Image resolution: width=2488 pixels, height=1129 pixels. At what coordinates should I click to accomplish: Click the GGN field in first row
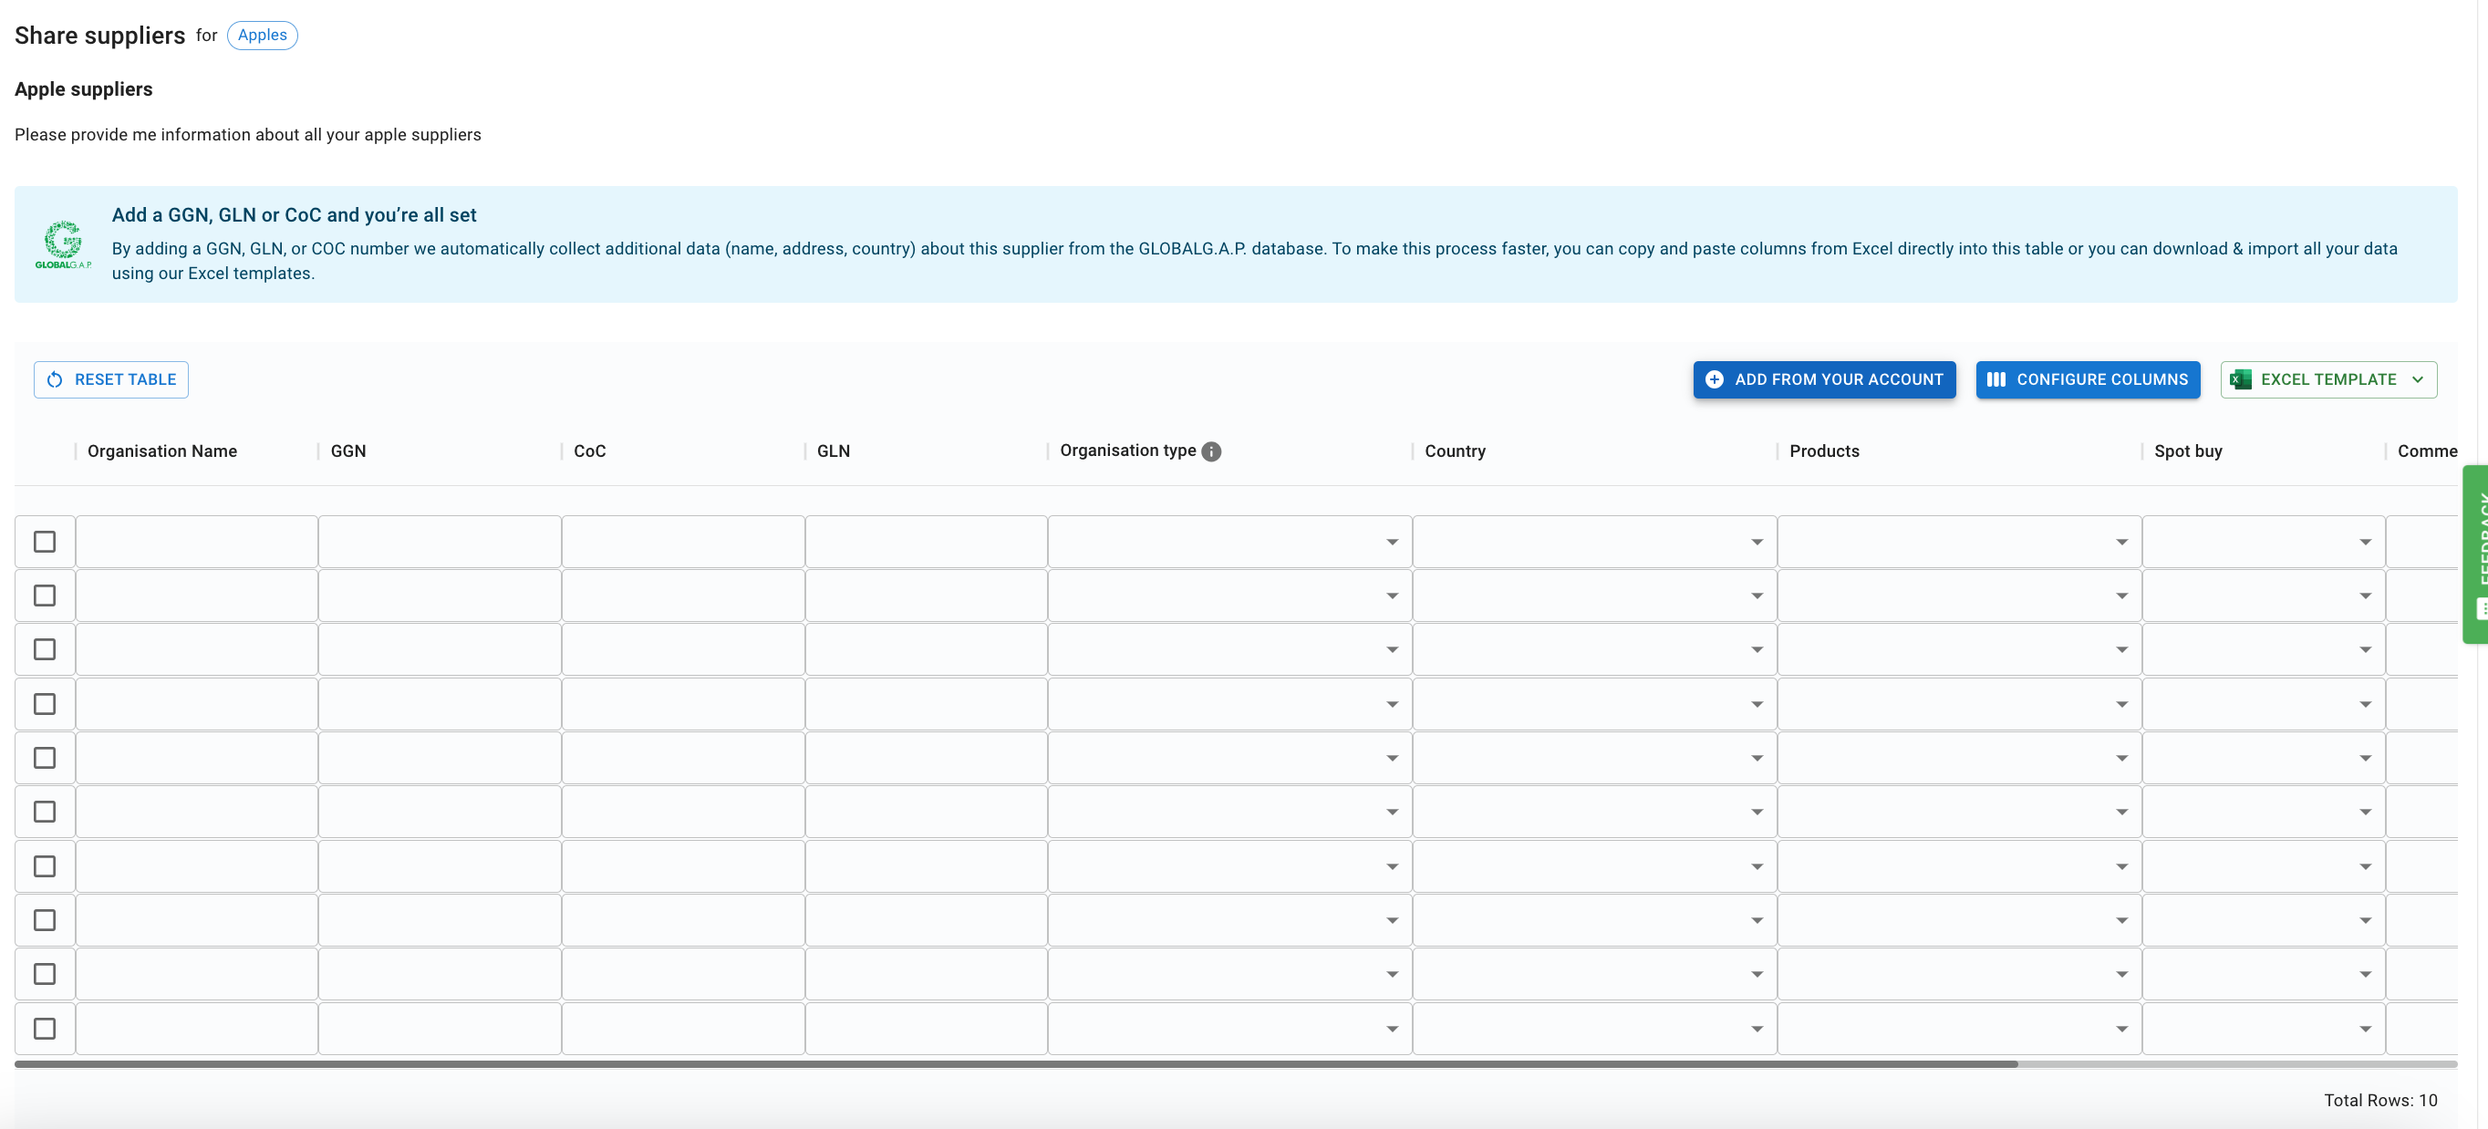pos(440,542)
